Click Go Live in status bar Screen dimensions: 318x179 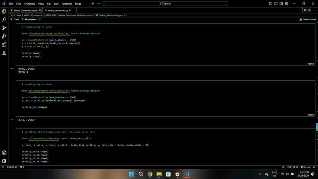click(x=306, y=167)
